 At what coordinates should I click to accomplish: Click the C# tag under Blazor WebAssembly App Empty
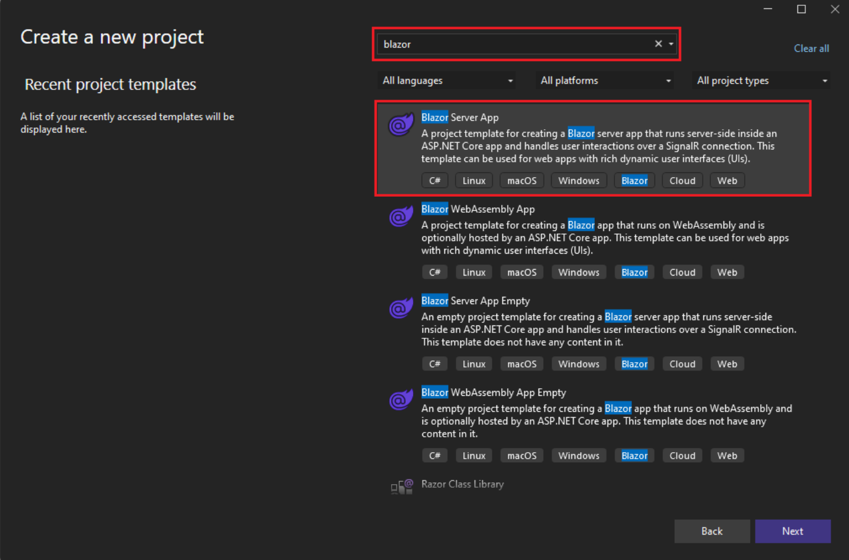coord(435,456)
